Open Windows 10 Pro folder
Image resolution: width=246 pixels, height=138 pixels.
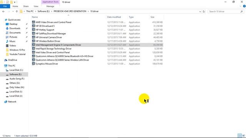click(17, 50)
